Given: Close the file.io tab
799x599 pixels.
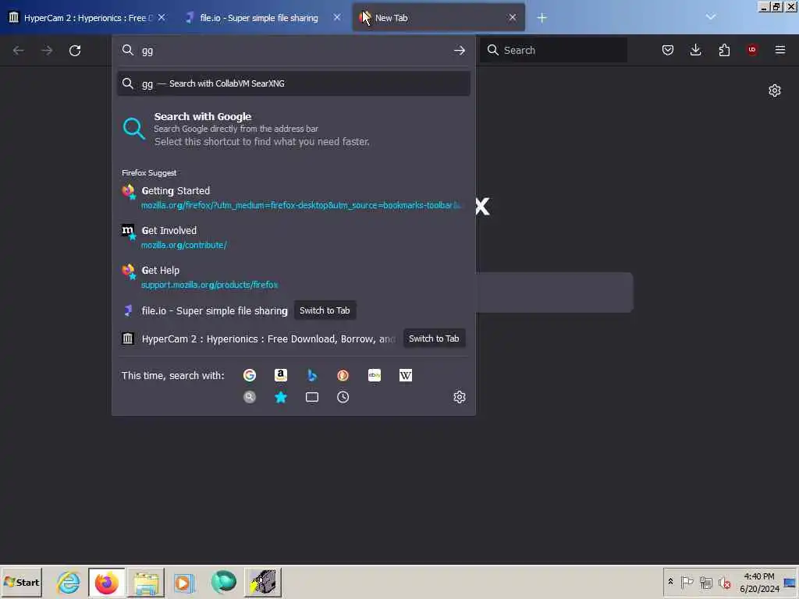Looking at the screenshot, I should [x=337, y=17].
